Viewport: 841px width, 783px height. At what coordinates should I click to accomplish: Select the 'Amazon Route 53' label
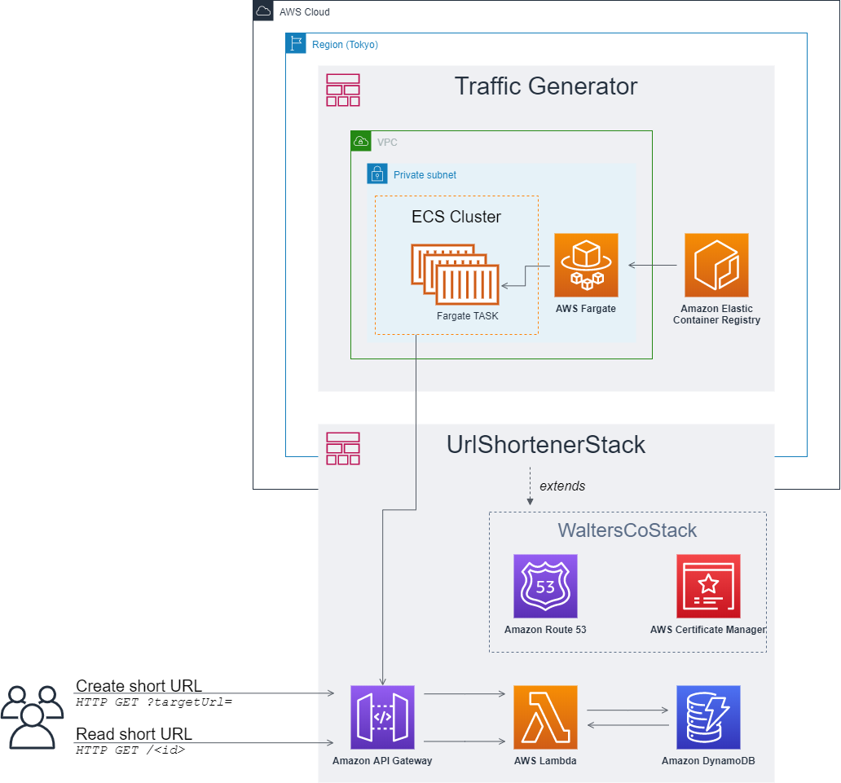tap(545, 630)
